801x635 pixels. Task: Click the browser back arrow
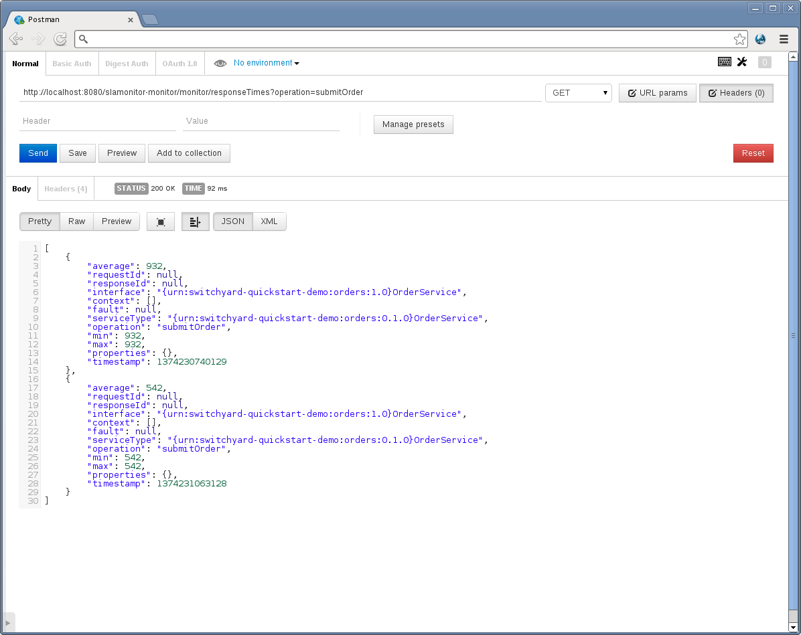click(x=16, y=39)
